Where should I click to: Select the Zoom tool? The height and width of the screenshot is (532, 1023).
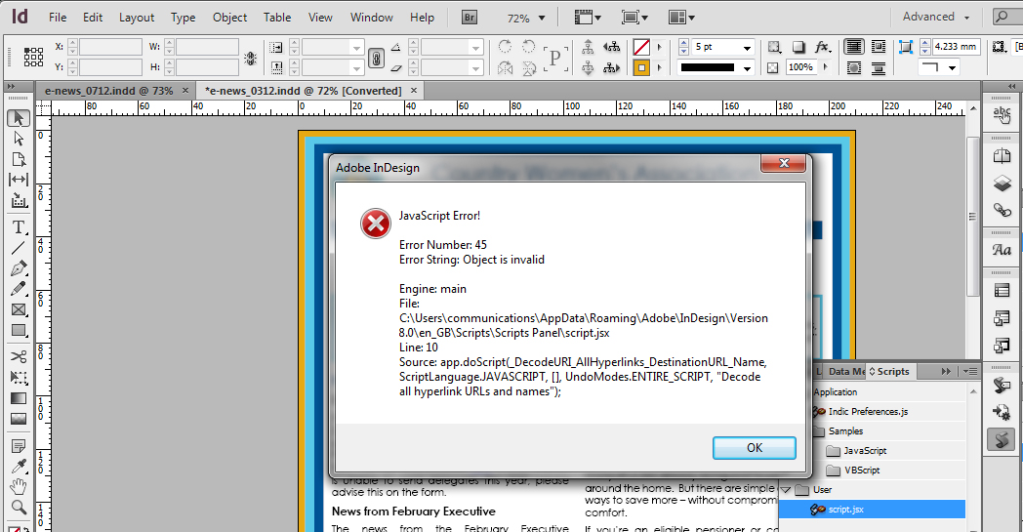(19, 508)
